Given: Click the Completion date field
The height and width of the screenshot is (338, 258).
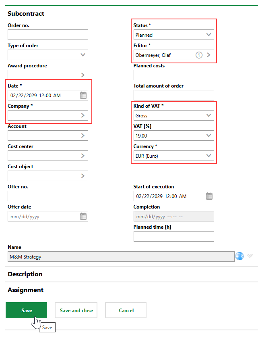Looking at the screenshot, I should coord(173,216).
